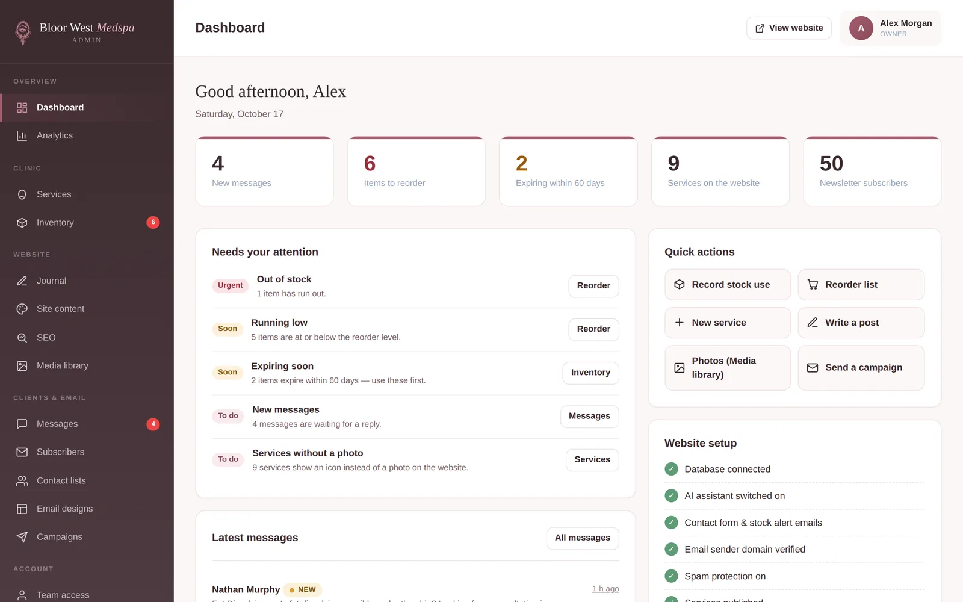963x602 pixels.
Task: Click the Email designs layout icon
Action: click(22, 509)
